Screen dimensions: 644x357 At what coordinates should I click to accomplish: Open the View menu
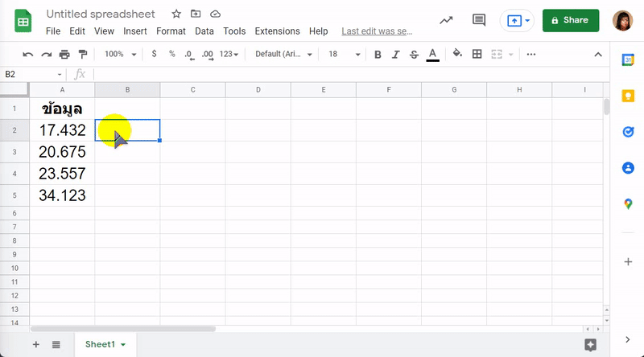click(104, 31)
